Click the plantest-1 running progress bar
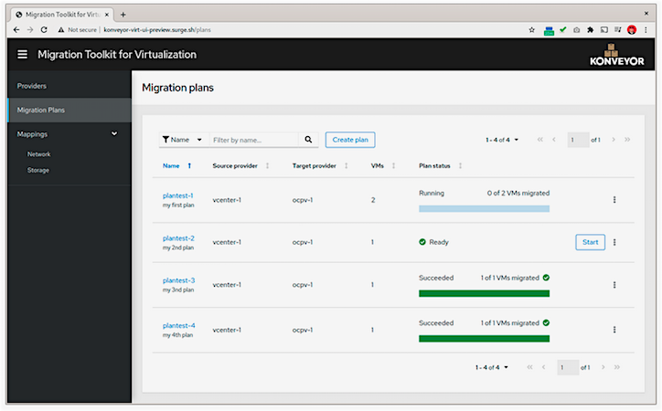 [x=484, y=208]
